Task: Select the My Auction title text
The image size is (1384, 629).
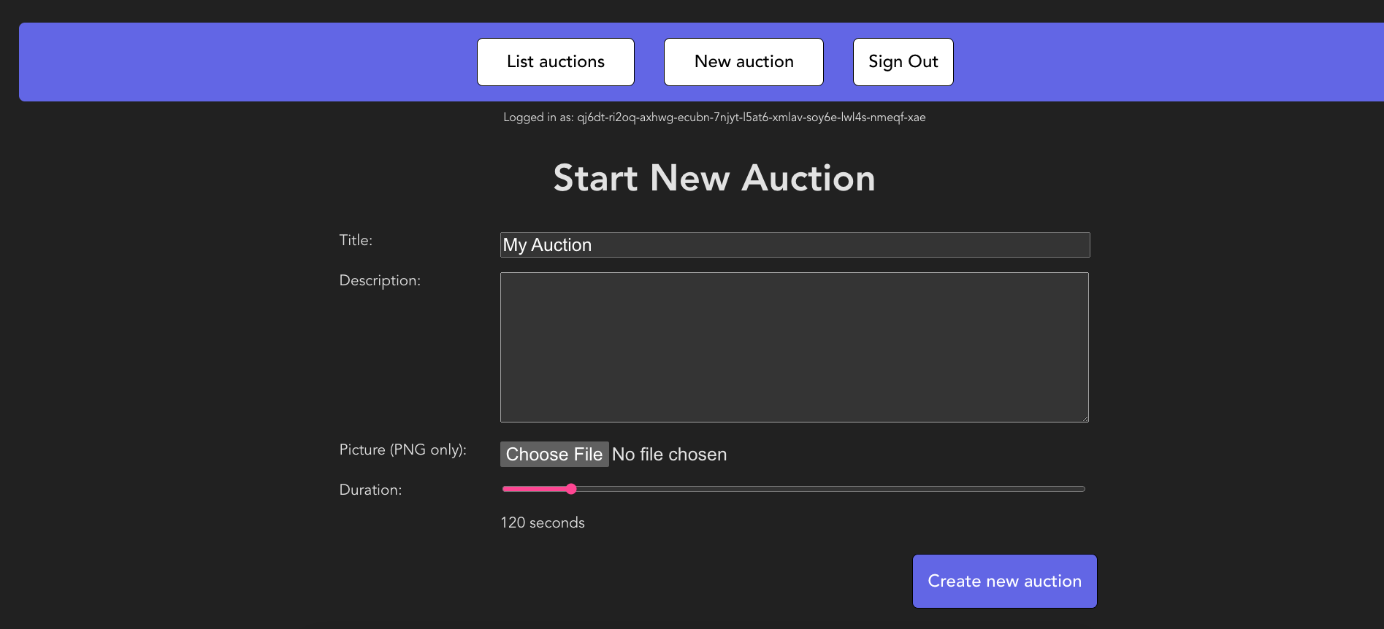Action: (x=546, y=244)
